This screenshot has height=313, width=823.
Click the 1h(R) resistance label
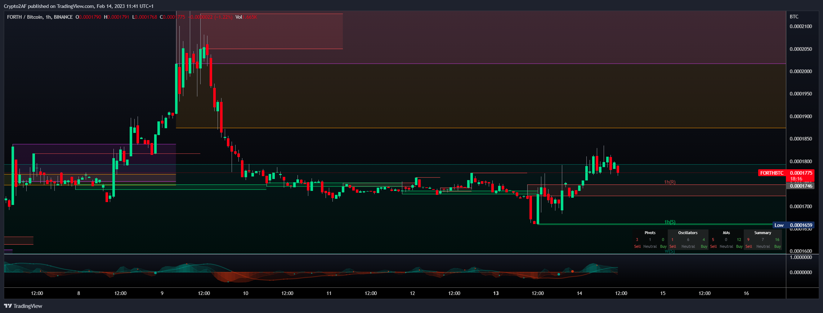tap(670, 182)
